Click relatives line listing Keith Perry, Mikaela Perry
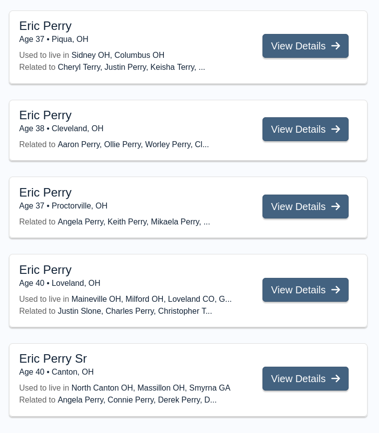This screenshot has width=379, height=433. tap(133, 221)
